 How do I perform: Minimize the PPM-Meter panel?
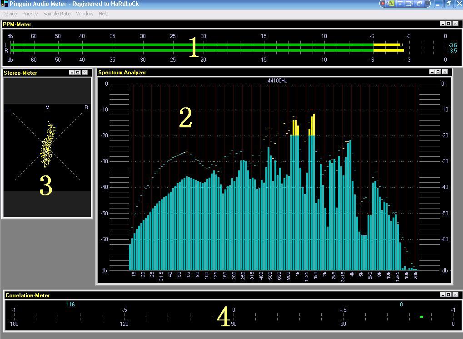point(443,24)
